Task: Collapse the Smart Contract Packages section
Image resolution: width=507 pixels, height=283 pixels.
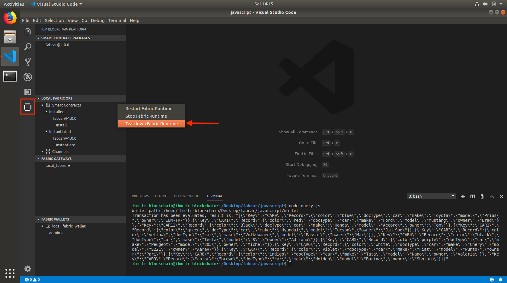Action: pyautogui.click(x=81, y=38)
